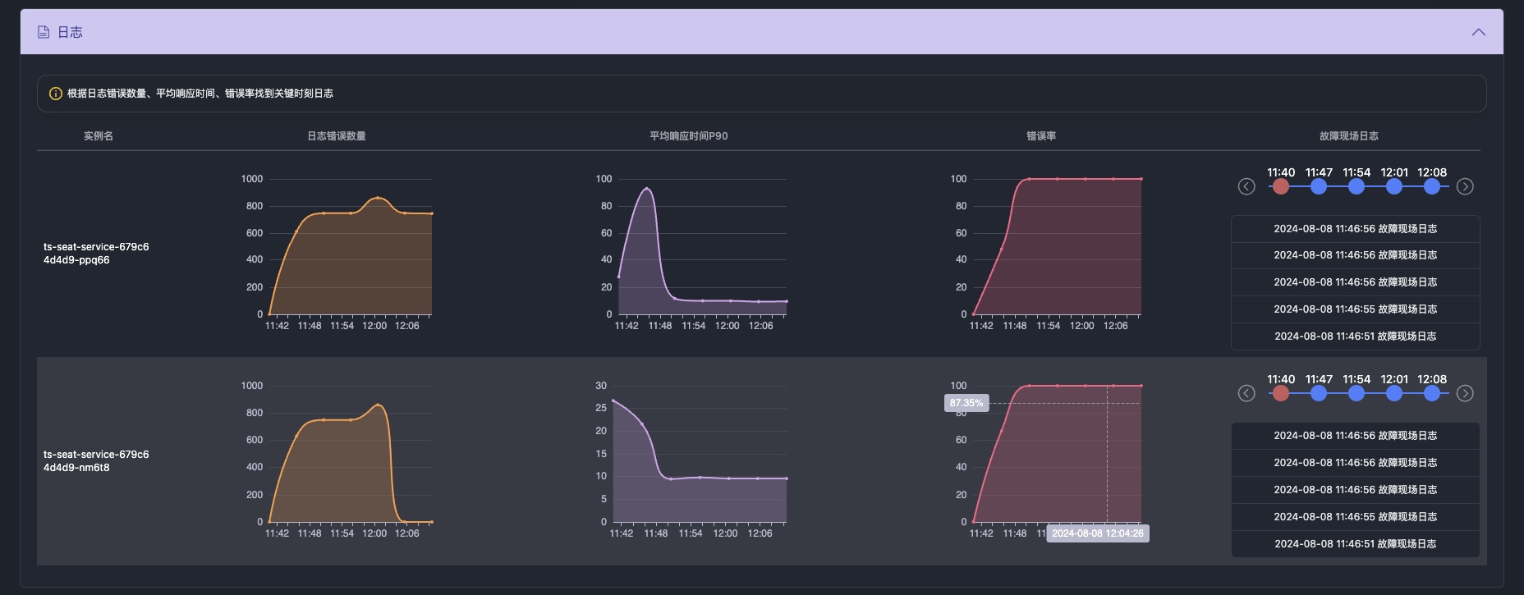Image resolution: width=1524 pixels, height=595 pixels.
Task: Click the info icon in hint banner
Action: point(56,94)
